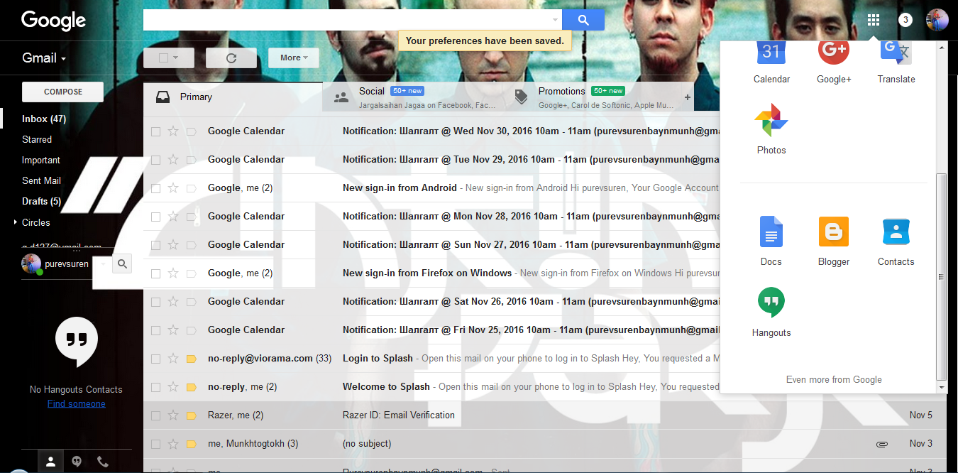Image resolution: width=958 pixels, height=473 pixels.
Task: Check the Razer ID Email Verification email
Action: (155, 415)
